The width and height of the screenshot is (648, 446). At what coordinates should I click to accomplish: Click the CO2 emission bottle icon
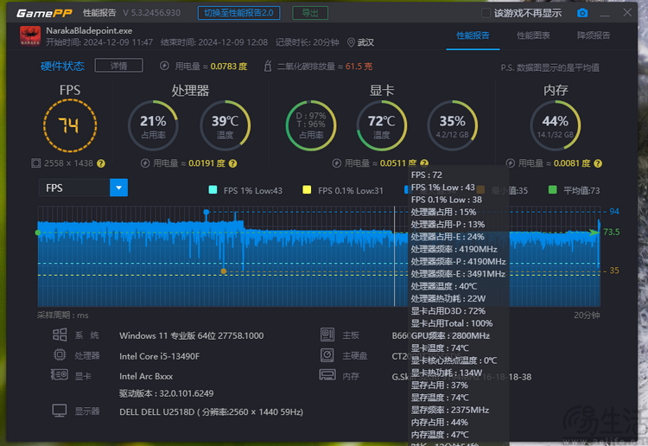pyautogui.click(x=267, y=66)
